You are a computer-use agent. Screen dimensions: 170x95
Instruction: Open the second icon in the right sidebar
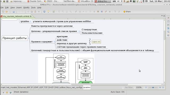(168, 21)
